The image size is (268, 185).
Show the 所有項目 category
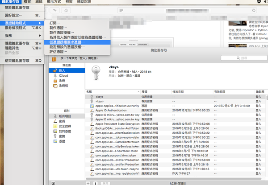click(67, 116)
